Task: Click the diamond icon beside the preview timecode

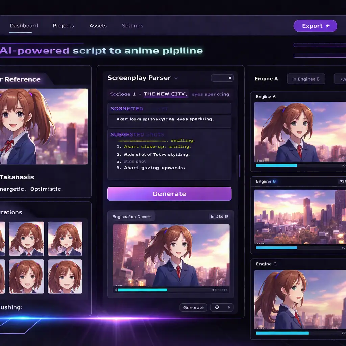Action: (x=213, y=290)
